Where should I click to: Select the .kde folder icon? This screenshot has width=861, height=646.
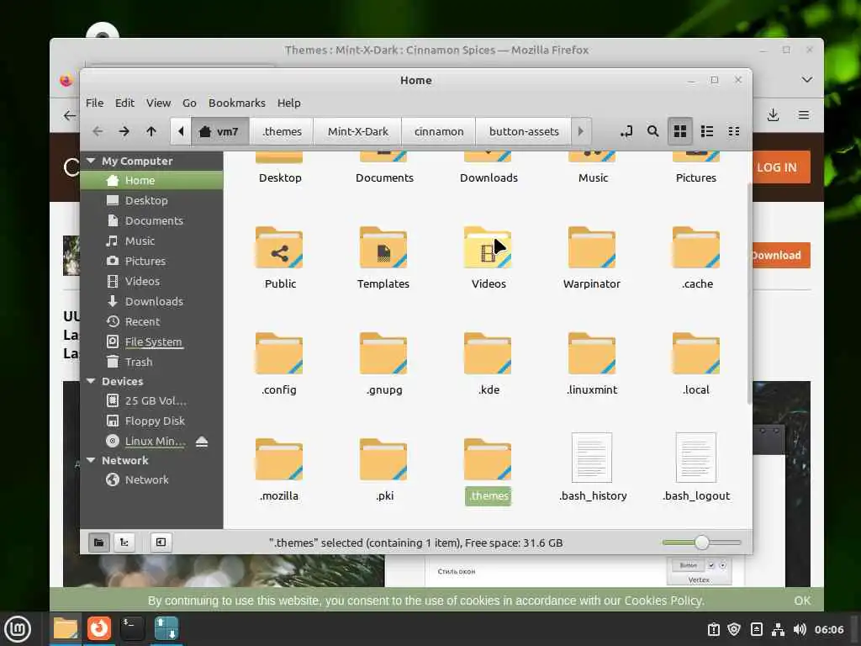[488, 354]
